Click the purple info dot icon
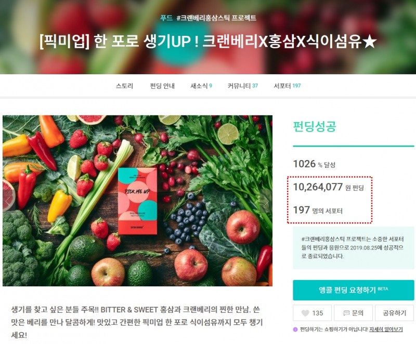This screenshot has height=344, width=416. click(x=295, y=329)
